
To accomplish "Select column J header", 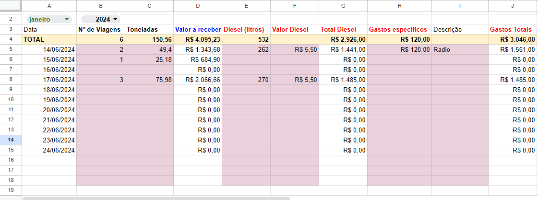I will pyautogui.click(x=513, y=5).
